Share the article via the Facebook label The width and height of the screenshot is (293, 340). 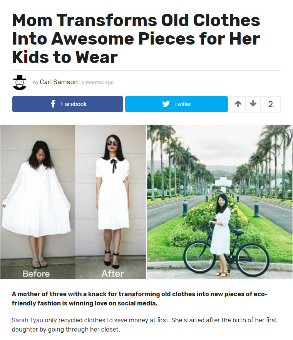click(74, 104)
